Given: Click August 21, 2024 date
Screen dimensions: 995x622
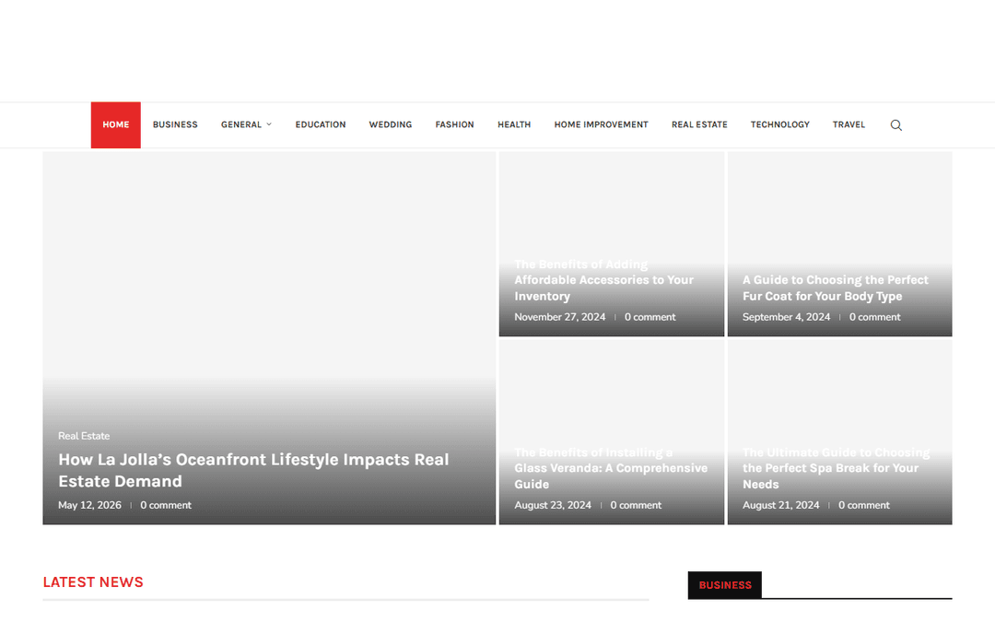Looking at the screenshot, I should coord(780,505).
